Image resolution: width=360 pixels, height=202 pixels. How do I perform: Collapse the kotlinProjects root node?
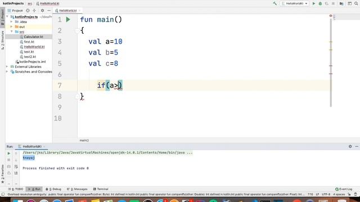7,17
